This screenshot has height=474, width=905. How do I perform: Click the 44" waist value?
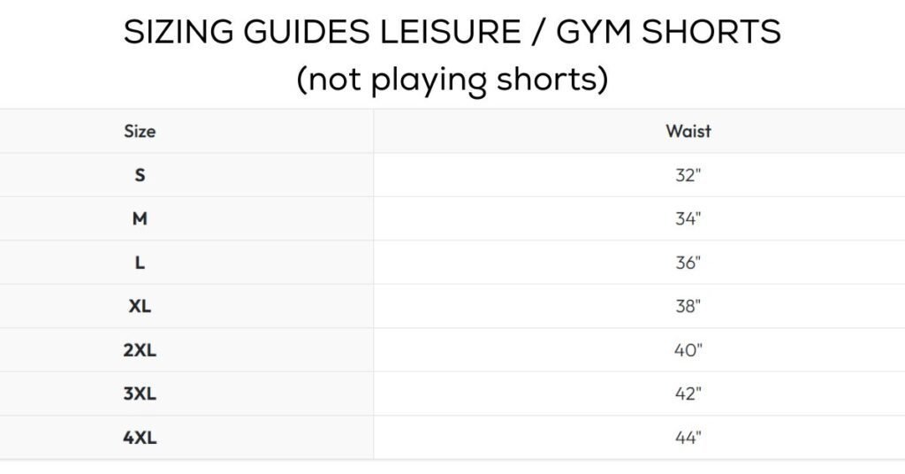[x=688, y=438]
